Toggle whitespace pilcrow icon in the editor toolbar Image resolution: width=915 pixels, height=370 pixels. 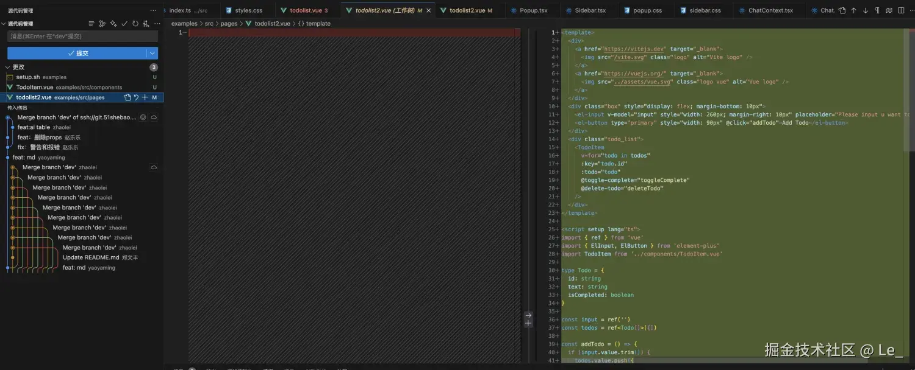[877, 10]
